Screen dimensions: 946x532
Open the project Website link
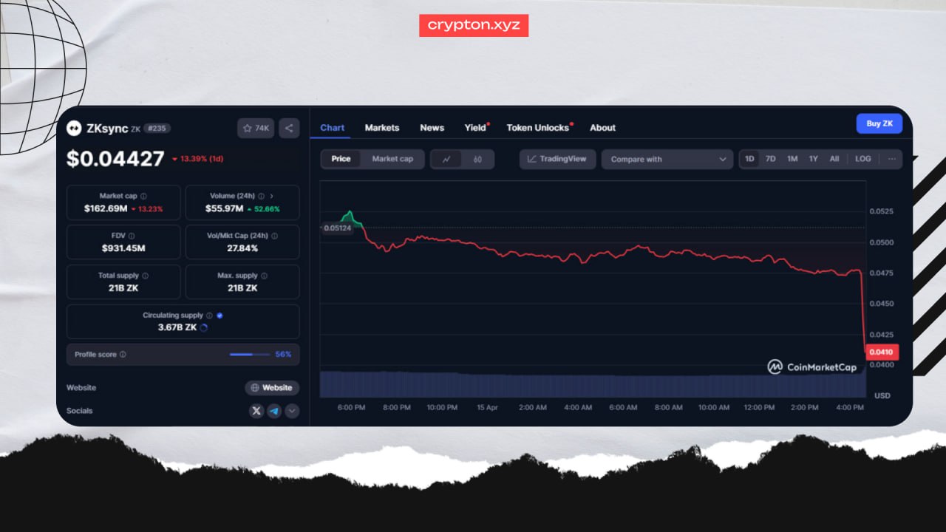(x=272, y=388)
